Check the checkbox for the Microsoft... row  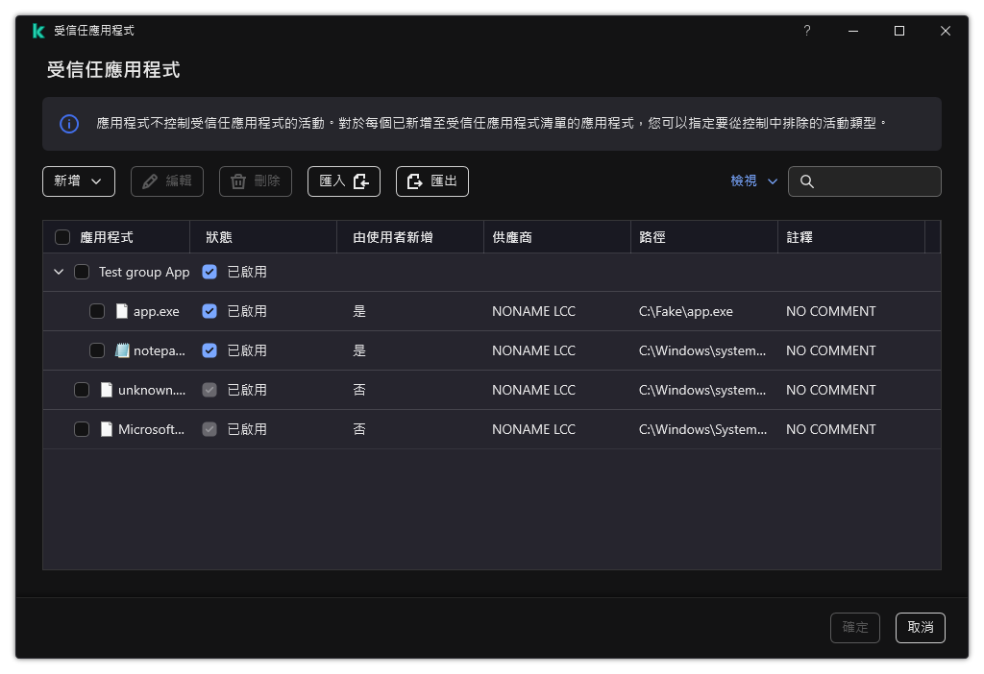click(82, 429)
